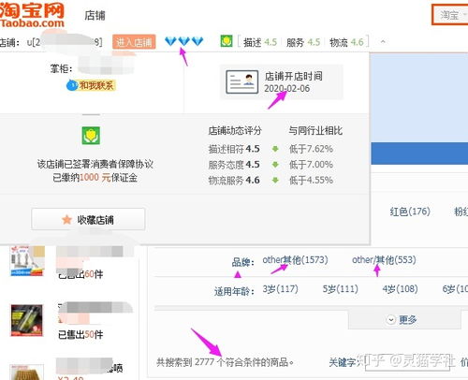Click the large green guarantee shield icon
The width and height of the screenshot is (468, 380).
[91, 136]
